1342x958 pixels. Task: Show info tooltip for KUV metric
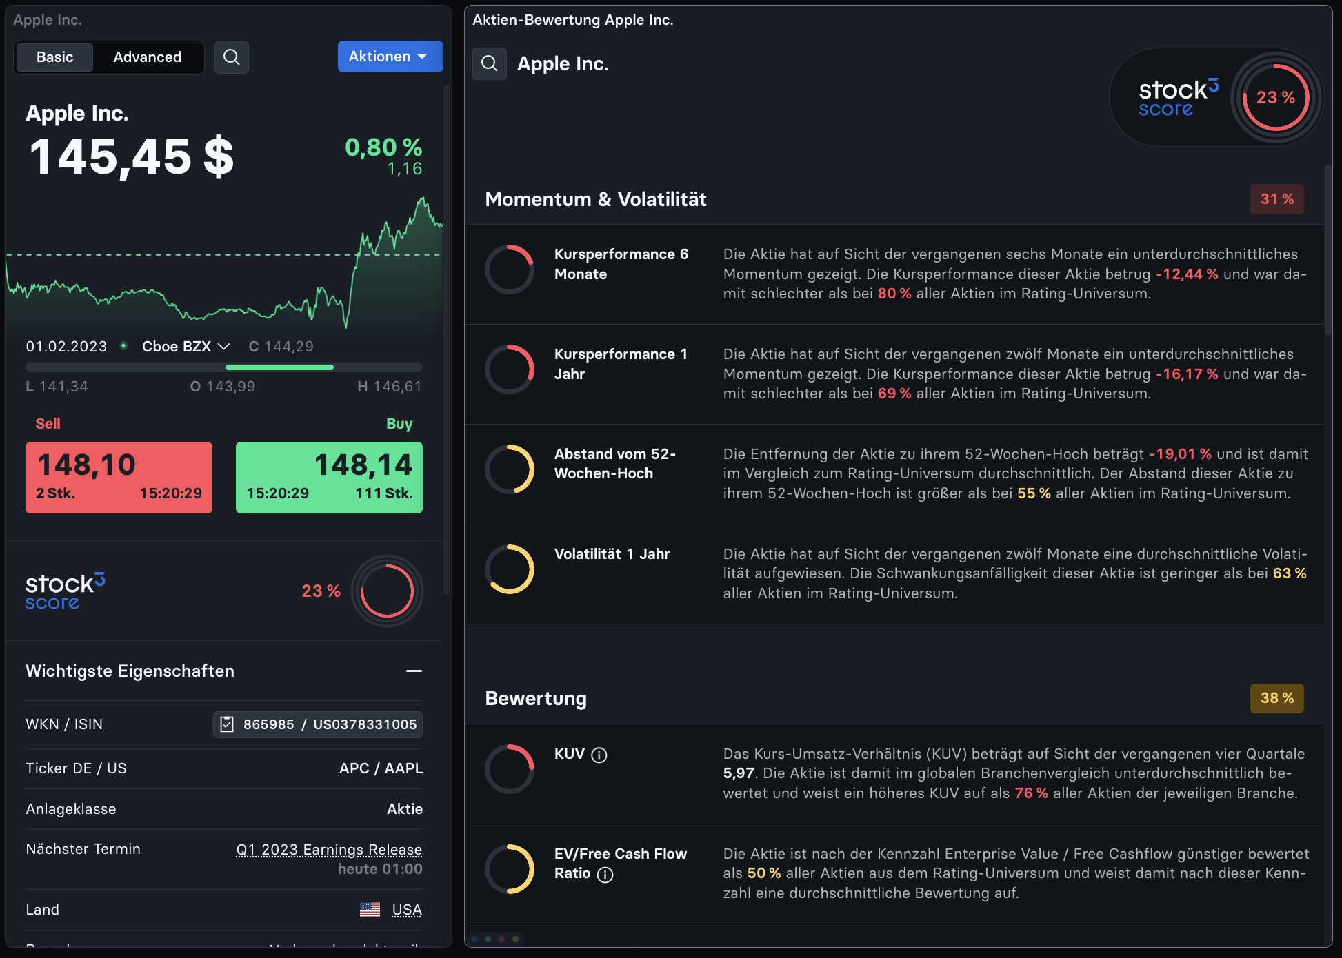600,755
